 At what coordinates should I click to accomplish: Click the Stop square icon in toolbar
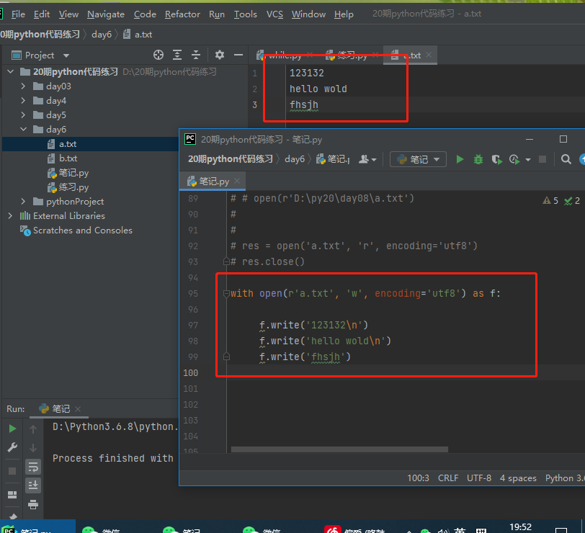542,160
